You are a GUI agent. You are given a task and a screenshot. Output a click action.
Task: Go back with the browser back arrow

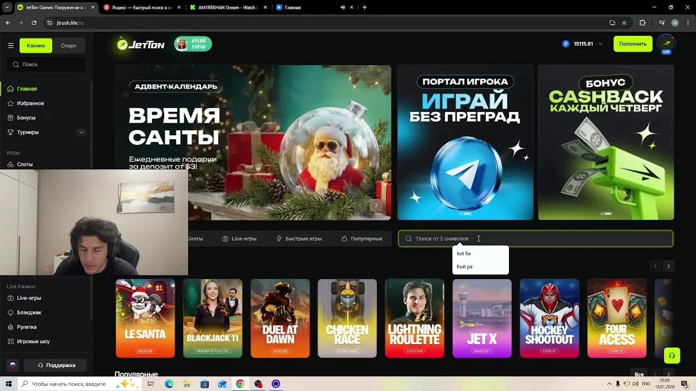point(8,23)
